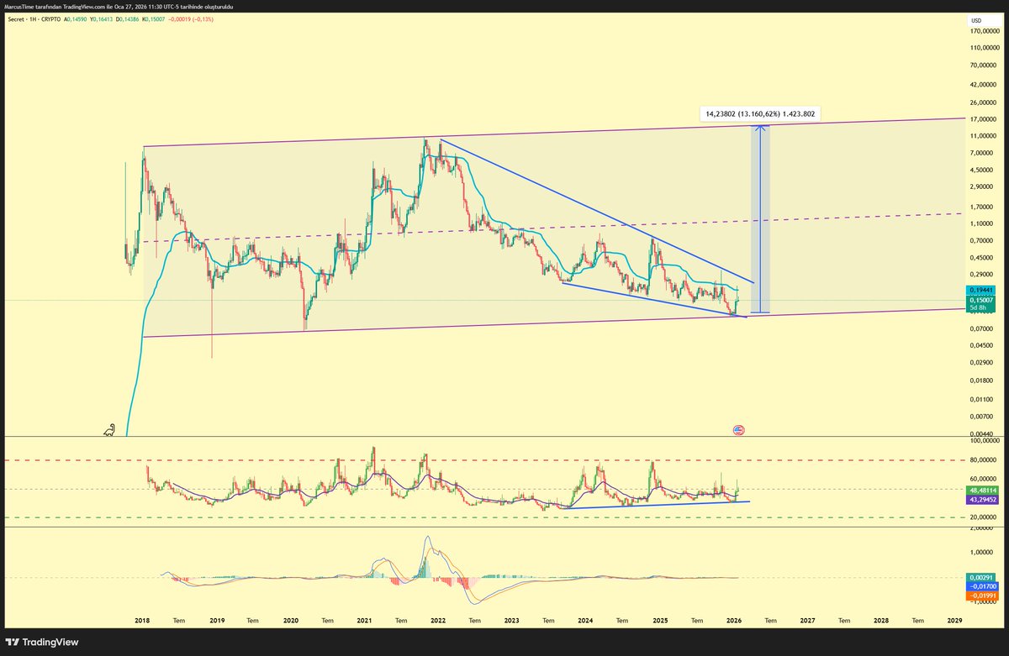Click the high value Y0,16413

pos(103,18)
